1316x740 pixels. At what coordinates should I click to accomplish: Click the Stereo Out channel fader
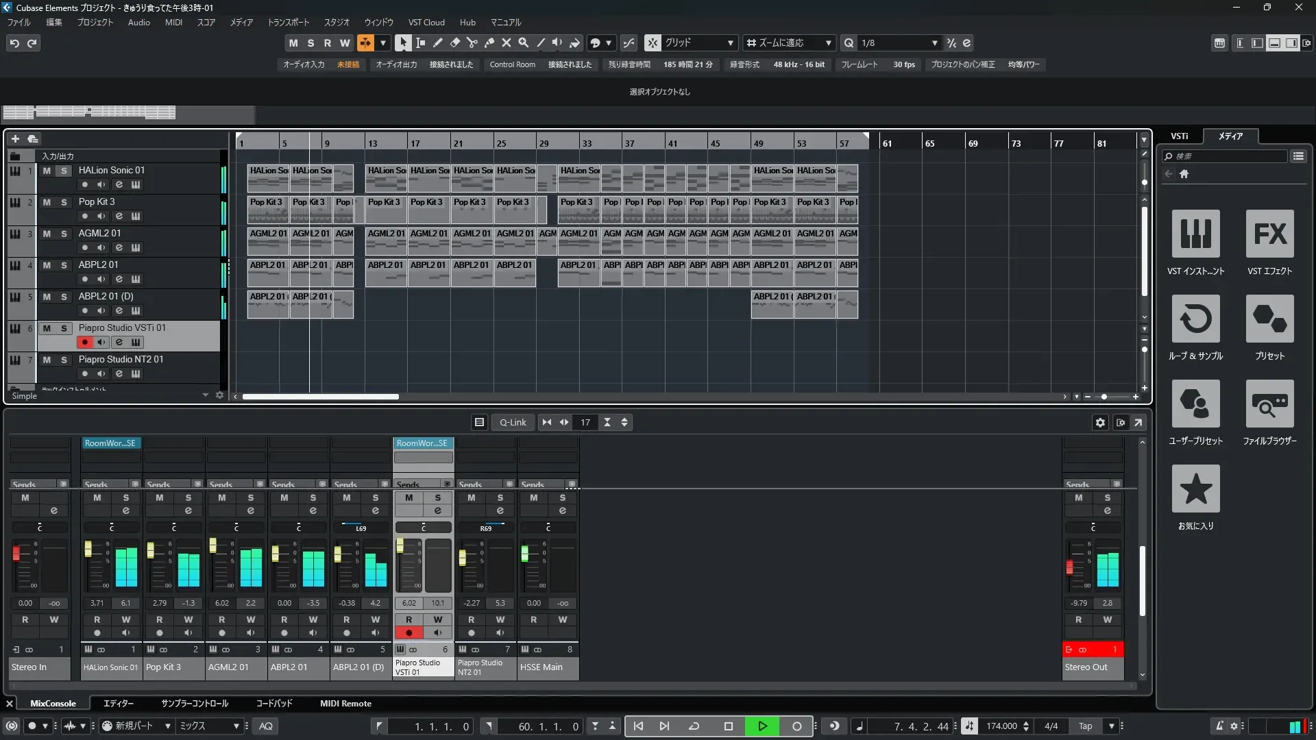coord(1069,567)
